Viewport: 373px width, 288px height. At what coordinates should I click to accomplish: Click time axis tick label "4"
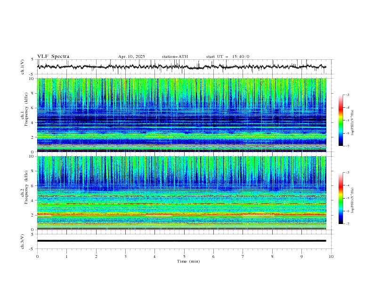(x=154, y=256)
